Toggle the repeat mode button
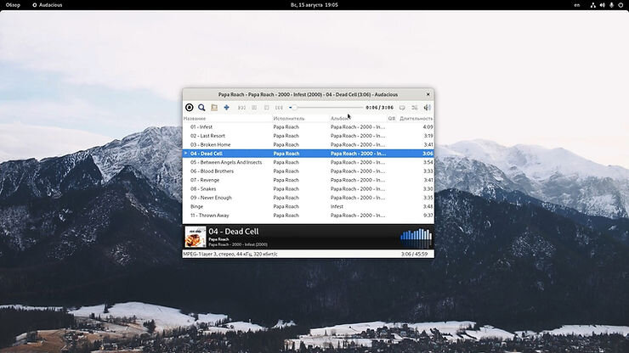 pyautogui.click(x=402, y=108)
